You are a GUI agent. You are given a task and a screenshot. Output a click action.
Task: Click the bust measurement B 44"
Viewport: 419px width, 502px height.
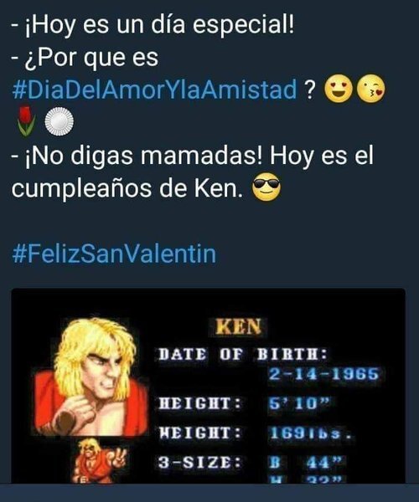[304, 463]
